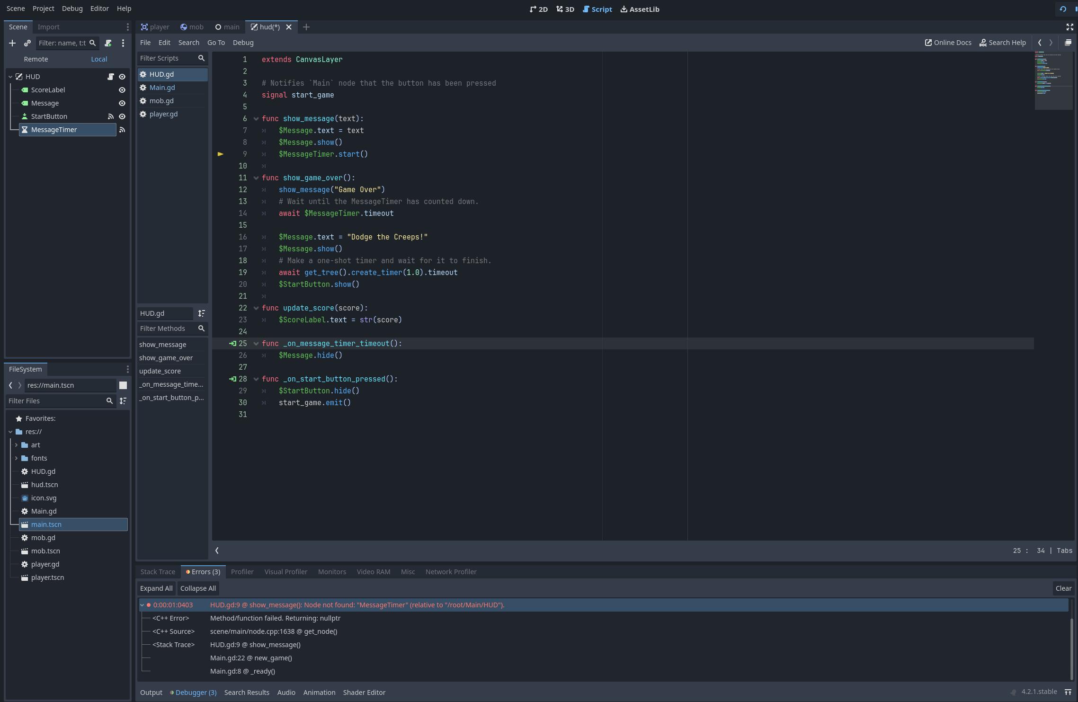Click the Clear button in Errors panel
The height and width of the screenshot is (702, 1078).
[1061, 587]
